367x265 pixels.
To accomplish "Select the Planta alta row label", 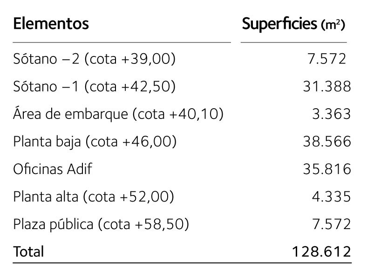I will click(94, 196).
